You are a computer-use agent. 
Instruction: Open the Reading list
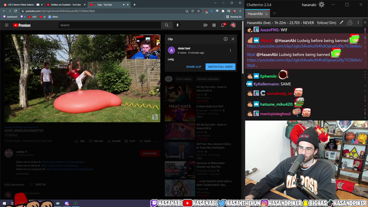tap(234, 17)
